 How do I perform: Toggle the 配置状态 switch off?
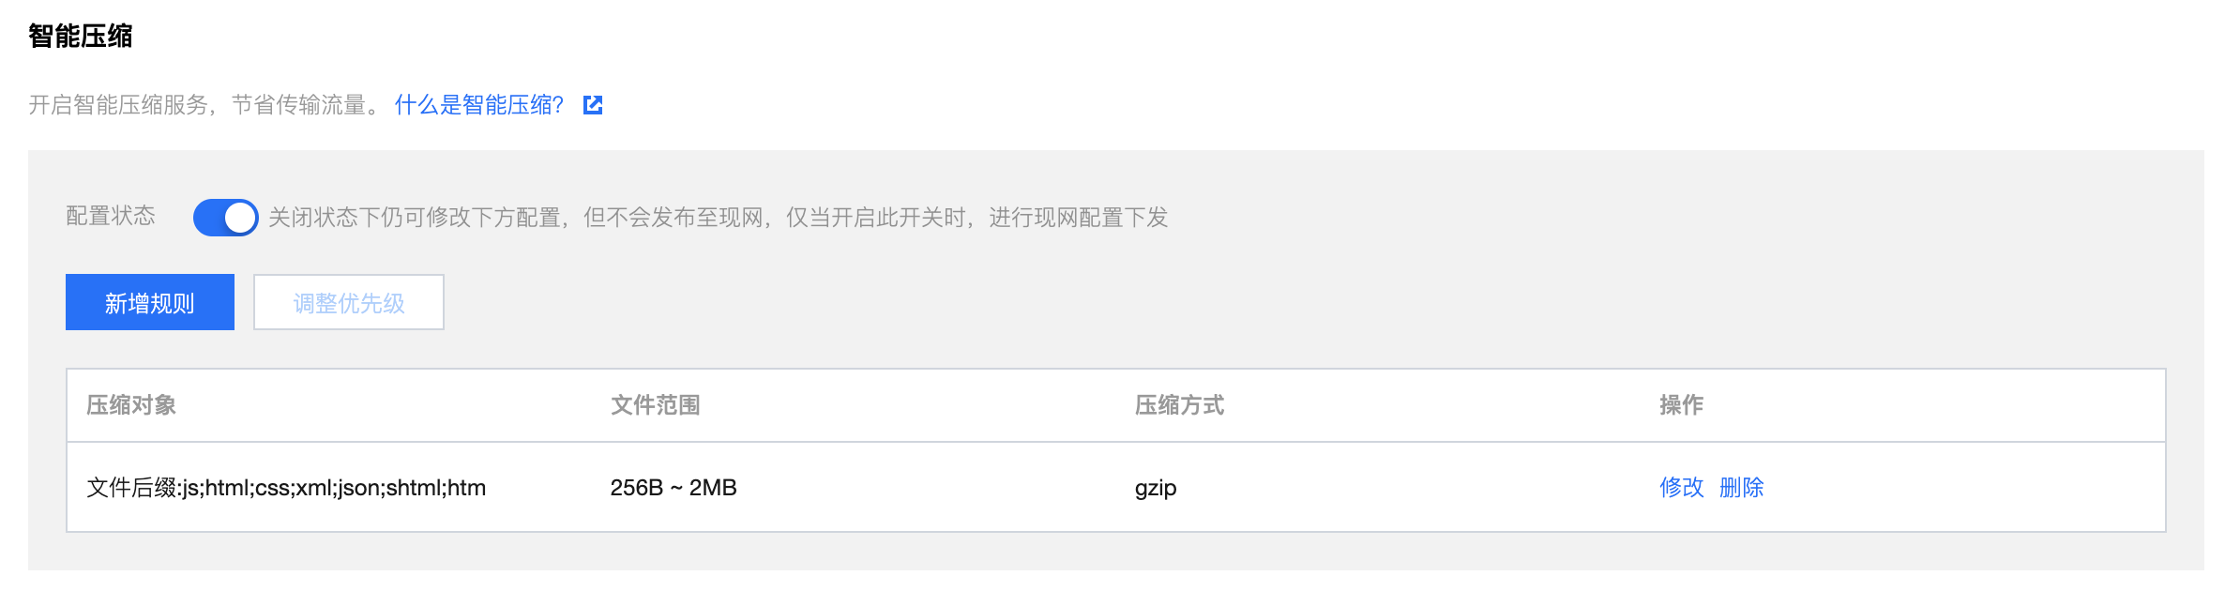pyautogui.click(x=225, y=218)
